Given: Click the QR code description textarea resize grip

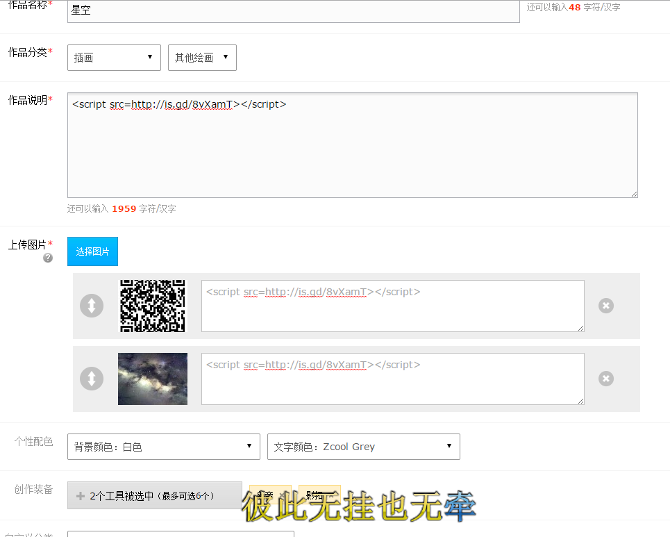Looking at the screenshot, I should (580, 328).
